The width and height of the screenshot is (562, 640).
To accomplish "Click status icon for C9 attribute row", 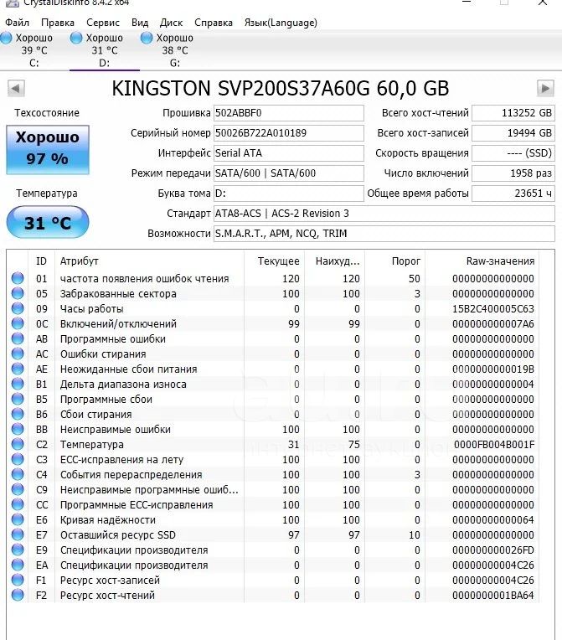I will [18, 489].
